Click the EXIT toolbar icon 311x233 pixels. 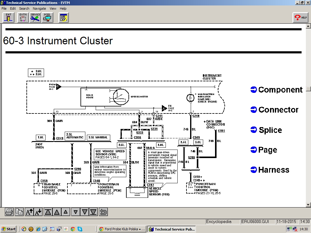[x=9, y=17]
